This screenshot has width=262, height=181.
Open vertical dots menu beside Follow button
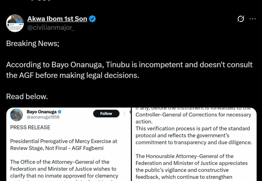(x=125, y=113)
